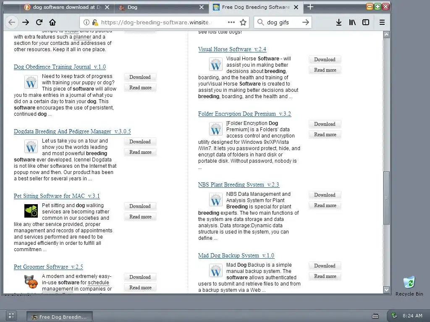Read more about Dog Obedience Training Journal
The height and width of the screenshot is (322, 430).
[x=140, y=88]
